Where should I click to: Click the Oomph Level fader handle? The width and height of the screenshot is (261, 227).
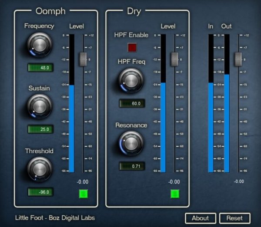click(83, 59)
